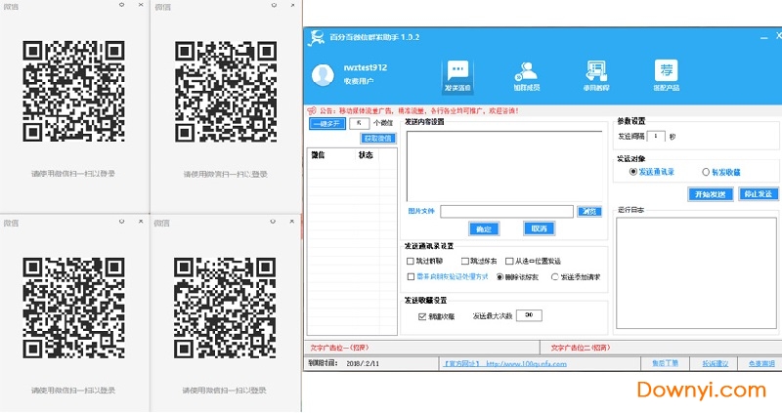
Task: Close the lower-right WeChat login window
Action: click(291, 222)
